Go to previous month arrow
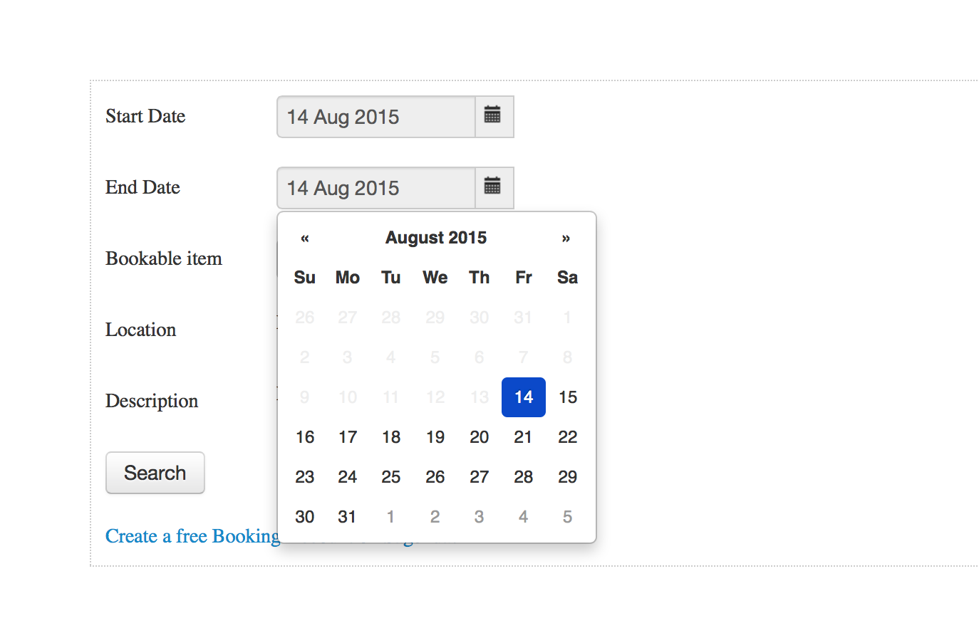This screenshot has width=979, height=618. coord(305,239)
